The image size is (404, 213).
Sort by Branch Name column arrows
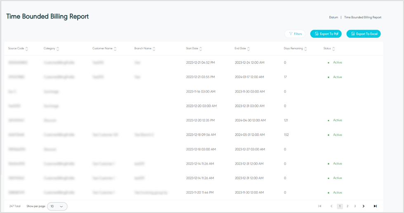[154, 49]
